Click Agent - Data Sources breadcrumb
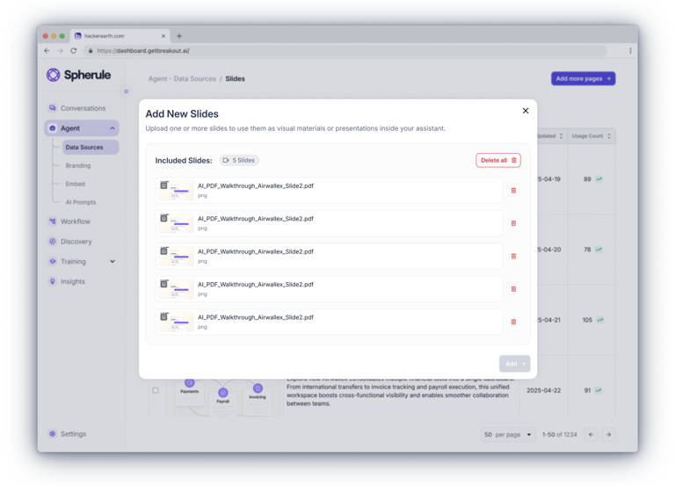Screen dimensions: 675x486 (x=182, y=79)
